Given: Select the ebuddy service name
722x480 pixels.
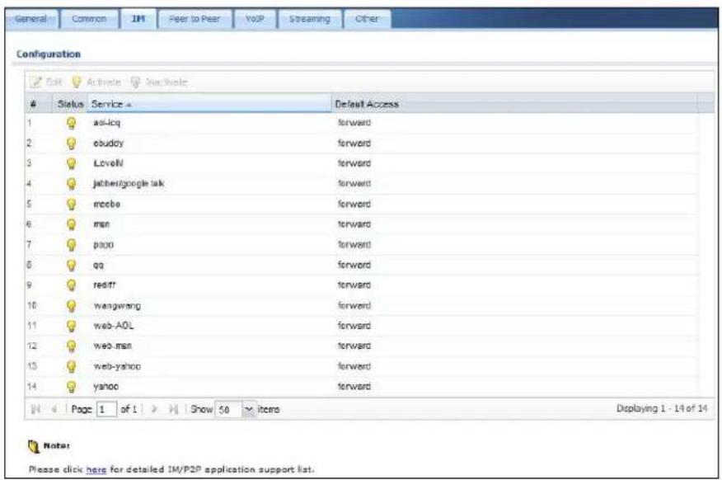Looking at the screenshot, I should [108, 144].
